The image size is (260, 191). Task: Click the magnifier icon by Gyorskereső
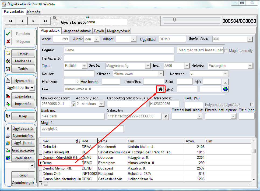(x=55, y=18)
